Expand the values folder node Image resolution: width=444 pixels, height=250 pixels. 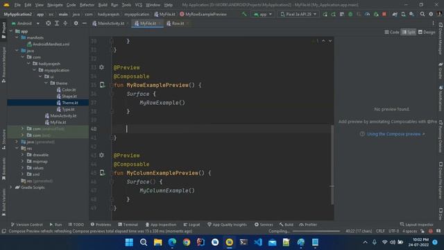(23, 168)
